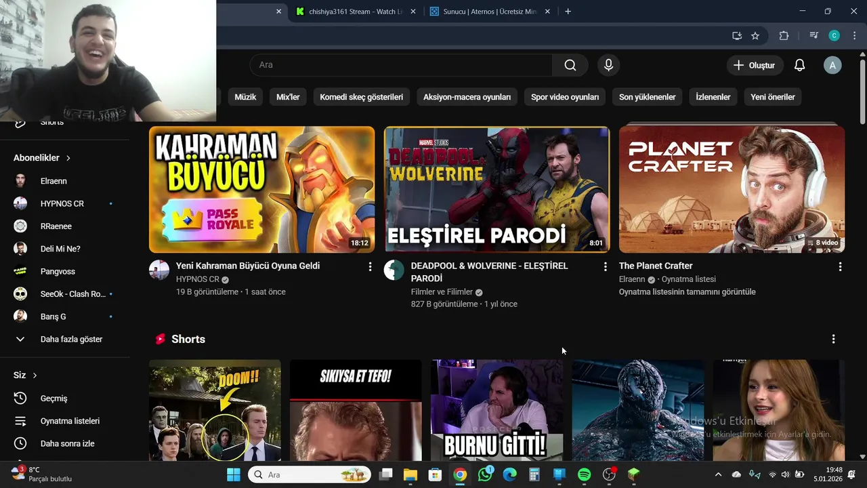Expand the Siz section header

[25, 375]
